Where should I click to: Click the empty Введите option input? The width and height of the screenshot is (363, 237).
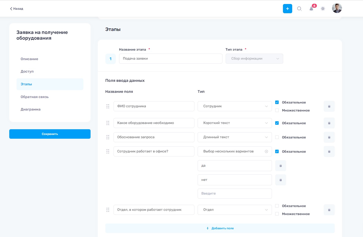(235, 194)
